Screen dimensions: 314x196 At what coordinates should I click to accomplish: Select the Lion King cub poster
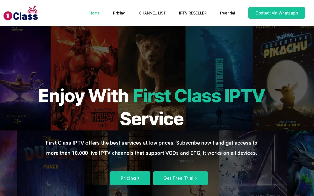152,78
